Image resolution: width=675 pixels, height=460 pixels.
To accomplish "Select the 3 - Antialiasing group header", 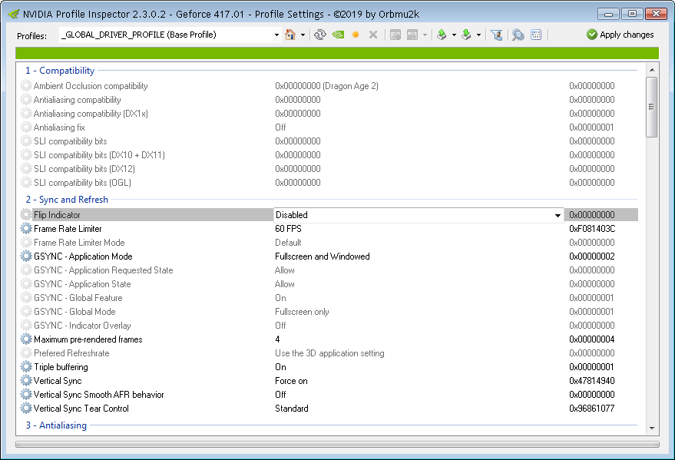I will 56,425.
